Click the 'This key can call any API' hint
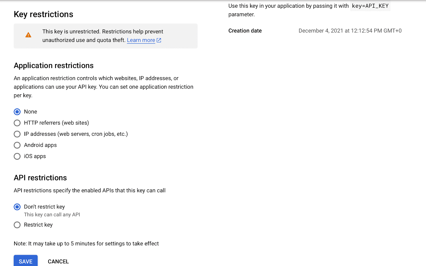 pos(52,215)
